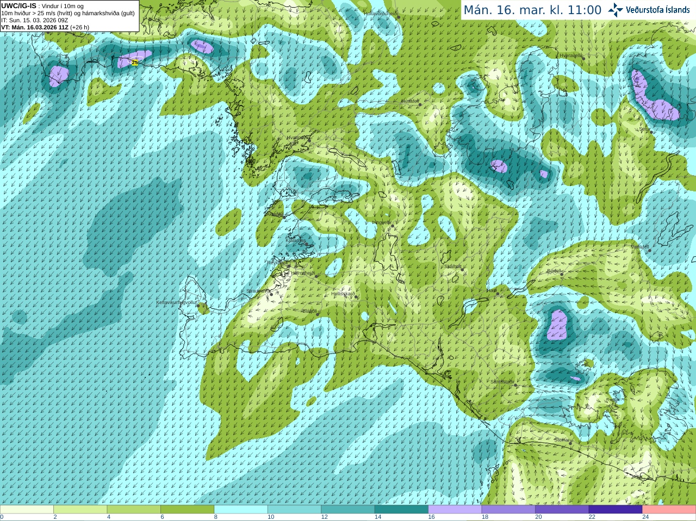The image size is (696, 521).
Task: Click the 6–8 m/s olive green legend swatch
Action: point(187,510)
